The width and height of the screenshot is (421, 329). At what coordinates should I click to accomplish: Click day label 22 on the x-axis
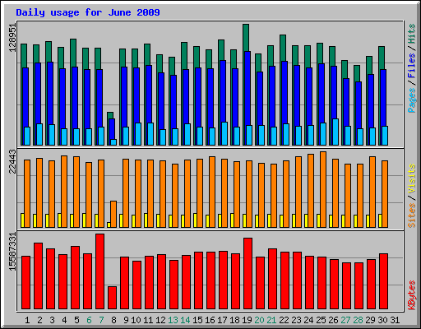tap(284, 320)
